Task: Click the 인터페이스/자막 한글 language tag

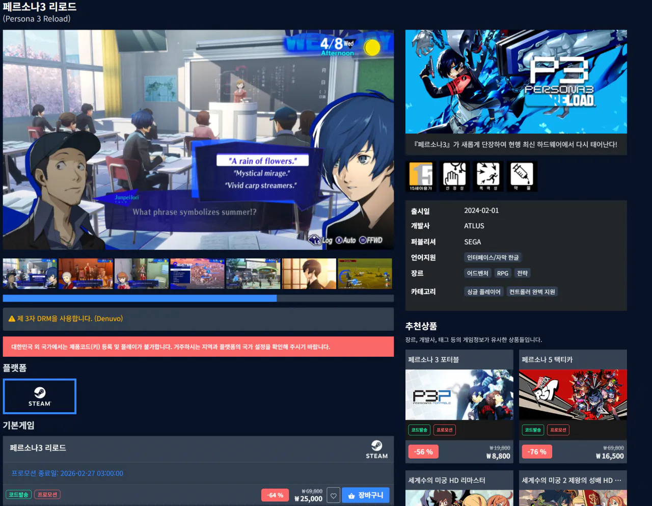Action: click(493, 257)
